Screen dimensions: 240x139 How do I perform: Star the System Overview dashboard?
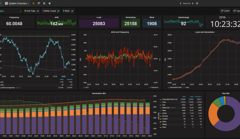pos(33,3)
